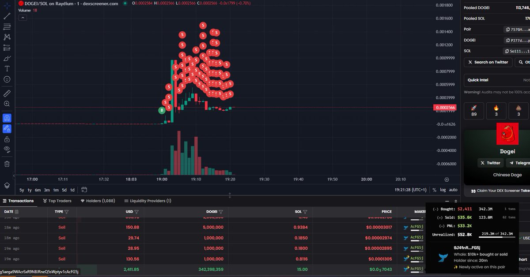This screenshot has width=530, height=277.
Task: Activate the zoom in tool
Action: click(x=7, y=104)
